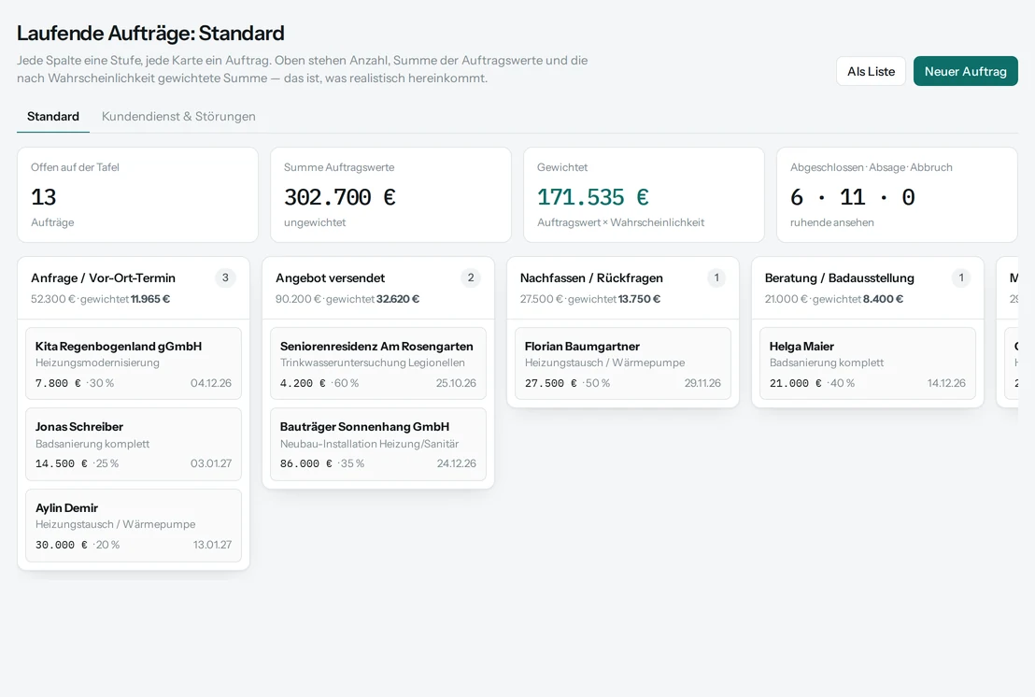The width and height of the screenshot is (1035, 697).
Task: Click the 'Trinkwasseruntersuchung Legionellen' description
Action: pyautogui.click(x=373, y=363)
